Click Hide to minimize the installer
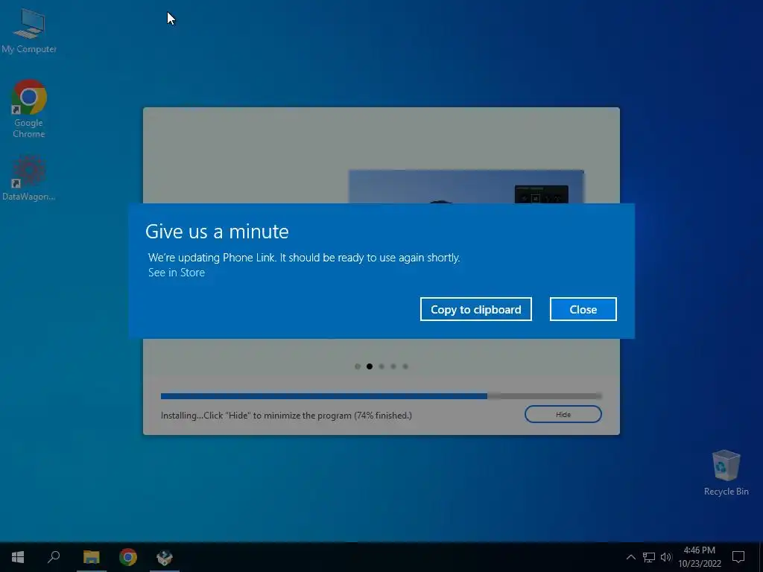This screenshot has height=572, width=763. coord(563,414)
